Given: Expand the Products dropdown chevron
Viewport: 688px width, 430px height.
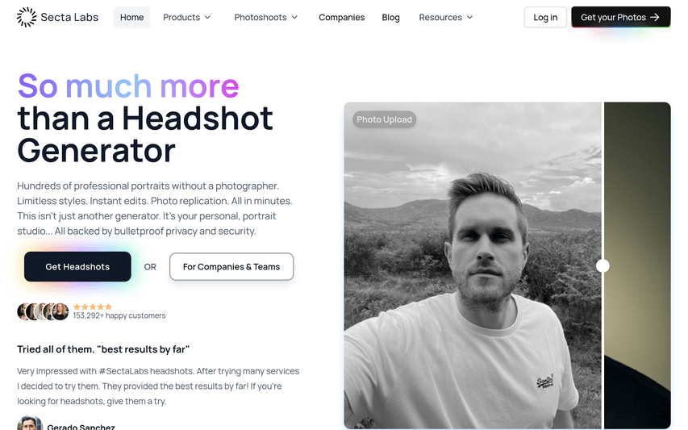Looking at the screenshot, I should point(207,17).
